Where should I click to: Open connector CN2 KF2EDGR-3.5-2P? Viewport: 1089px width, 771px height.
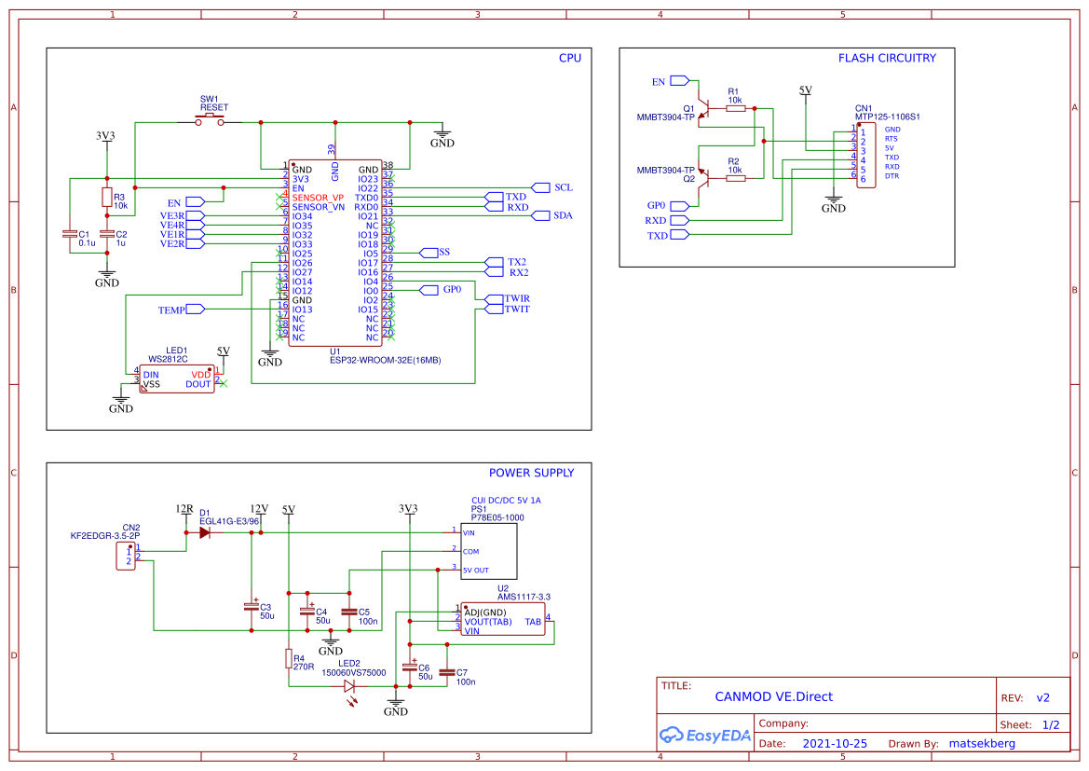[125, 554]
